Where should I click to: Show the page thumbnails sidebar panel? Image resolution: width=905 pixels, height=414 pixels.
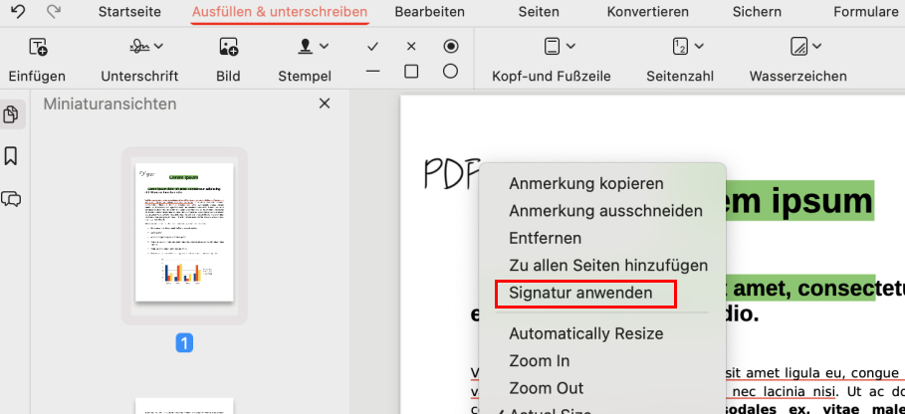pos(11,114)
